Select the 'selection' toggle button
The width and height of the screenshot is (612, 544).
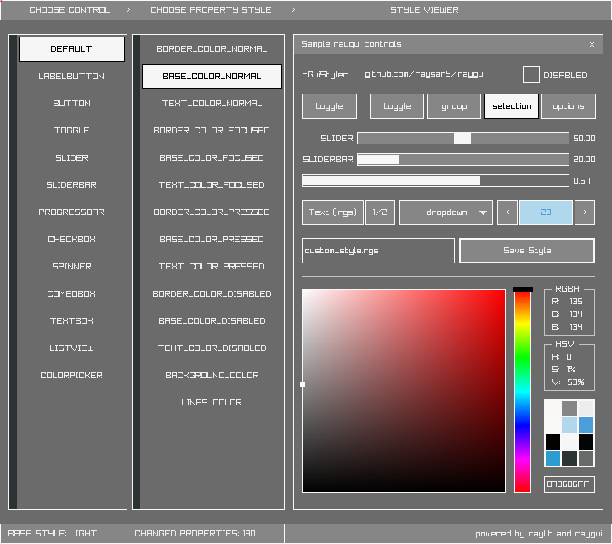[x=512, y=106]
